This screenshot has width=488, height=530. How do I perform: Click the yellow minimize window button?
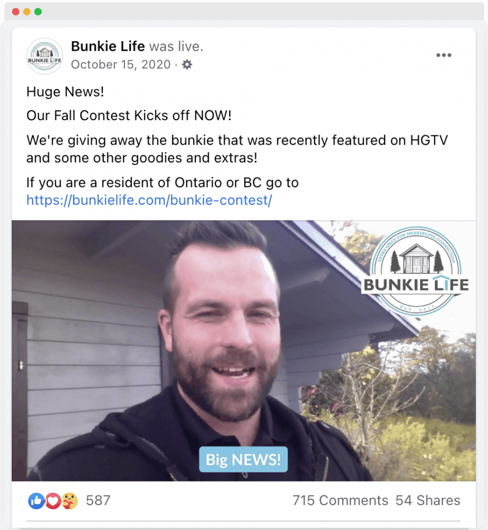click(x=27, y=12)
